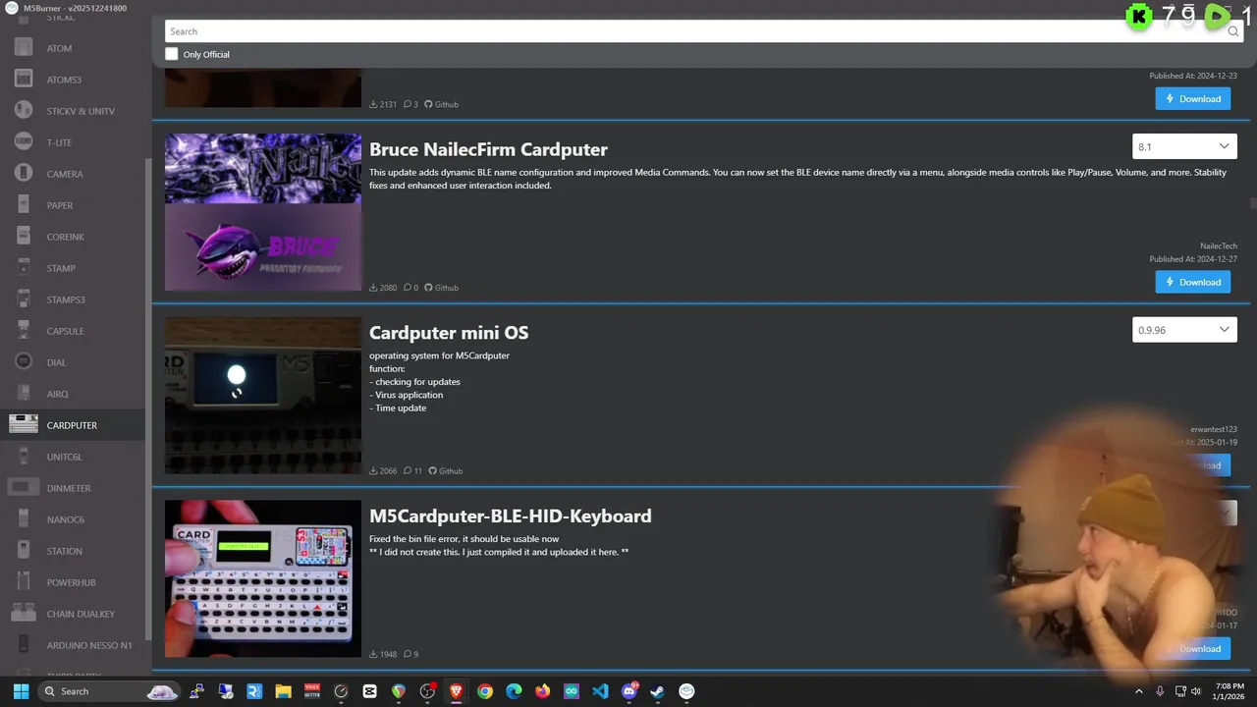The height and width of the screenshot is (707, 1257).
Task: Launch Brave browser from taskbar
Action: (x=456, y=691)
